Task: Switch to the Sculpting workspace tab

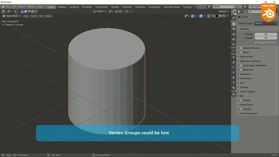Action: (x=74, y=7)
